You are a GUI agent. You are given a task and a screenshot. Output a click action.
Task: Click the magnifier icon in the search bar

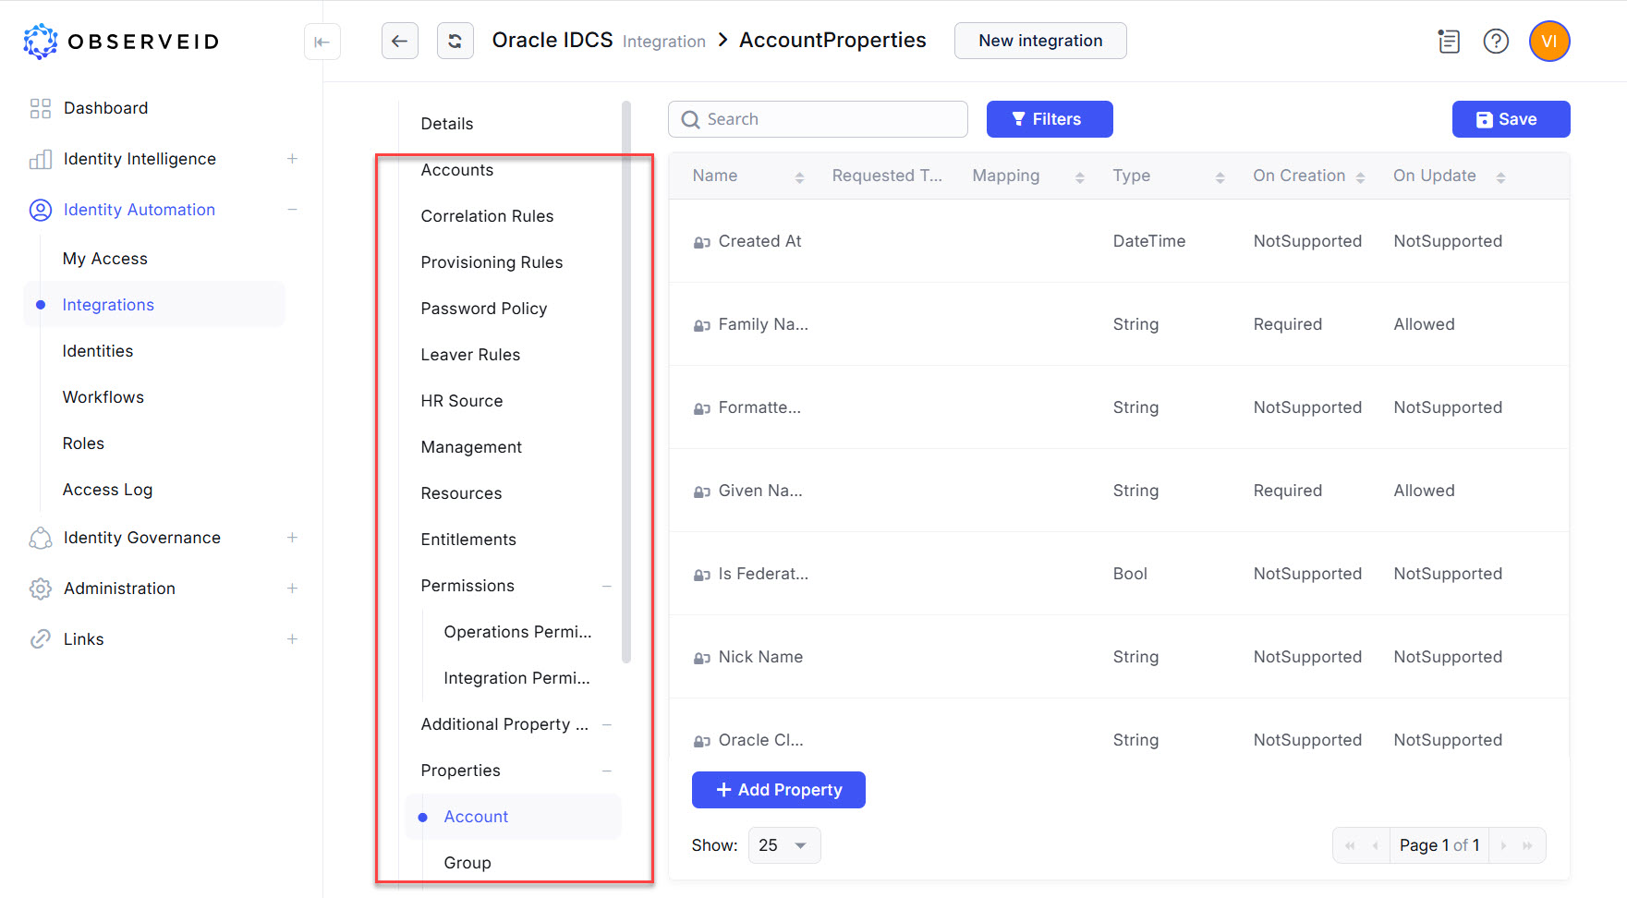click(x=689, y=119)
